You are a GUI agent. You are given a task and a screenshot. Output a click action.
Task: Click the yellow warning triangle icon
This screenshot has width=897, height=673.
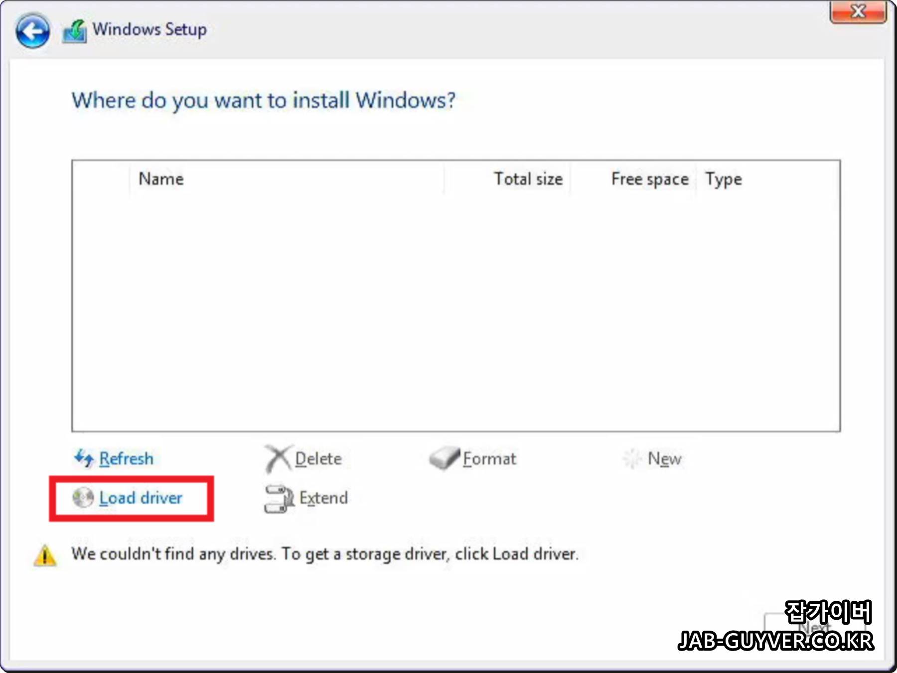(45, 555)
